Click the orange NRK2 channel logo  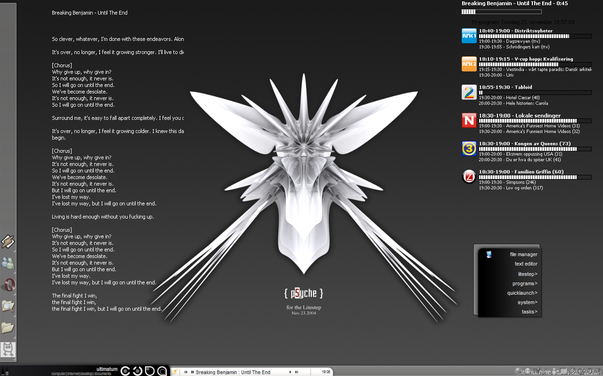click(469, 64)
